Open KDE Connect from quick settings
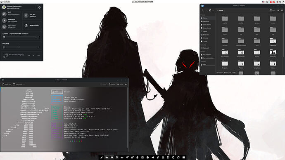 [32, 26]
